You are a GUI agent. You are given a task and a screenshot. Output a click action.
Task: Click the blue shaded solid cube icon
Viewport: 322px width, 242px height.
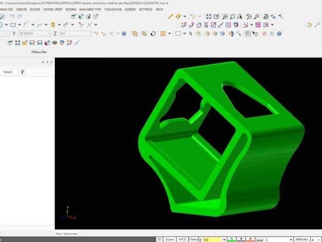pyautogui.click(x=222, y=33)
